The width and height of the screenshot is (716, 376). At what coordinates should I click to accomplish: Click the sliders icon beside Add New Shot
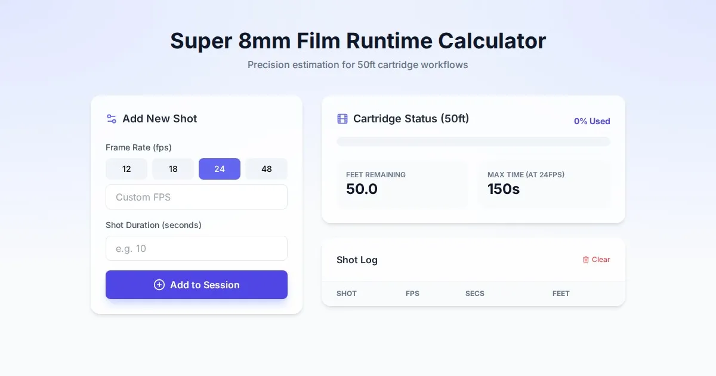point(111,119)
